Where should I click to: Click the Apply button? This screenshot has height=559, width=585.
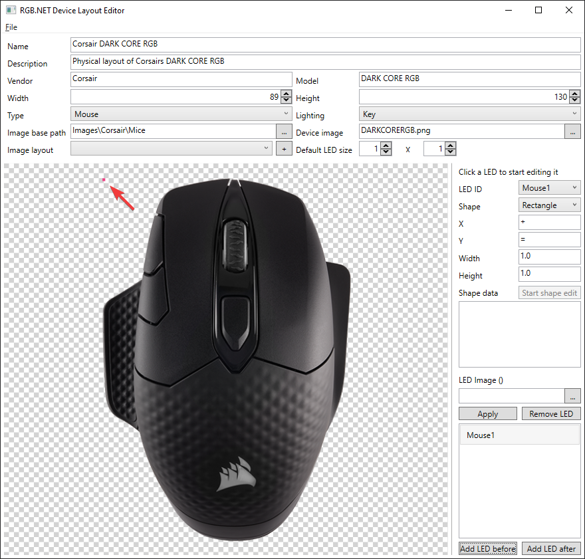tap(488, 413)
